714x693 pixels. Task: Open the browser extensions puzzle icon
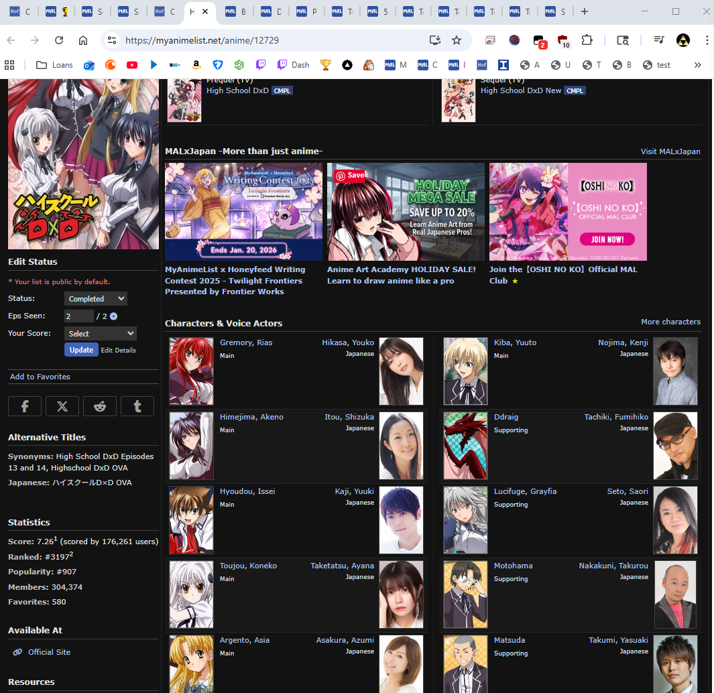(x=587, y=40)
